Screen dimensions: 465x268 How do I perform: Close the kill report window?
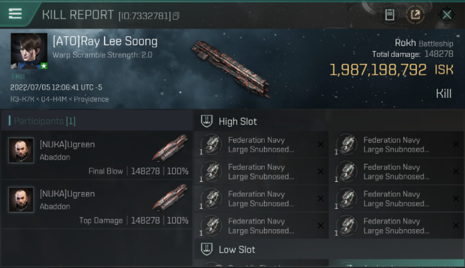tap(447, 15)
